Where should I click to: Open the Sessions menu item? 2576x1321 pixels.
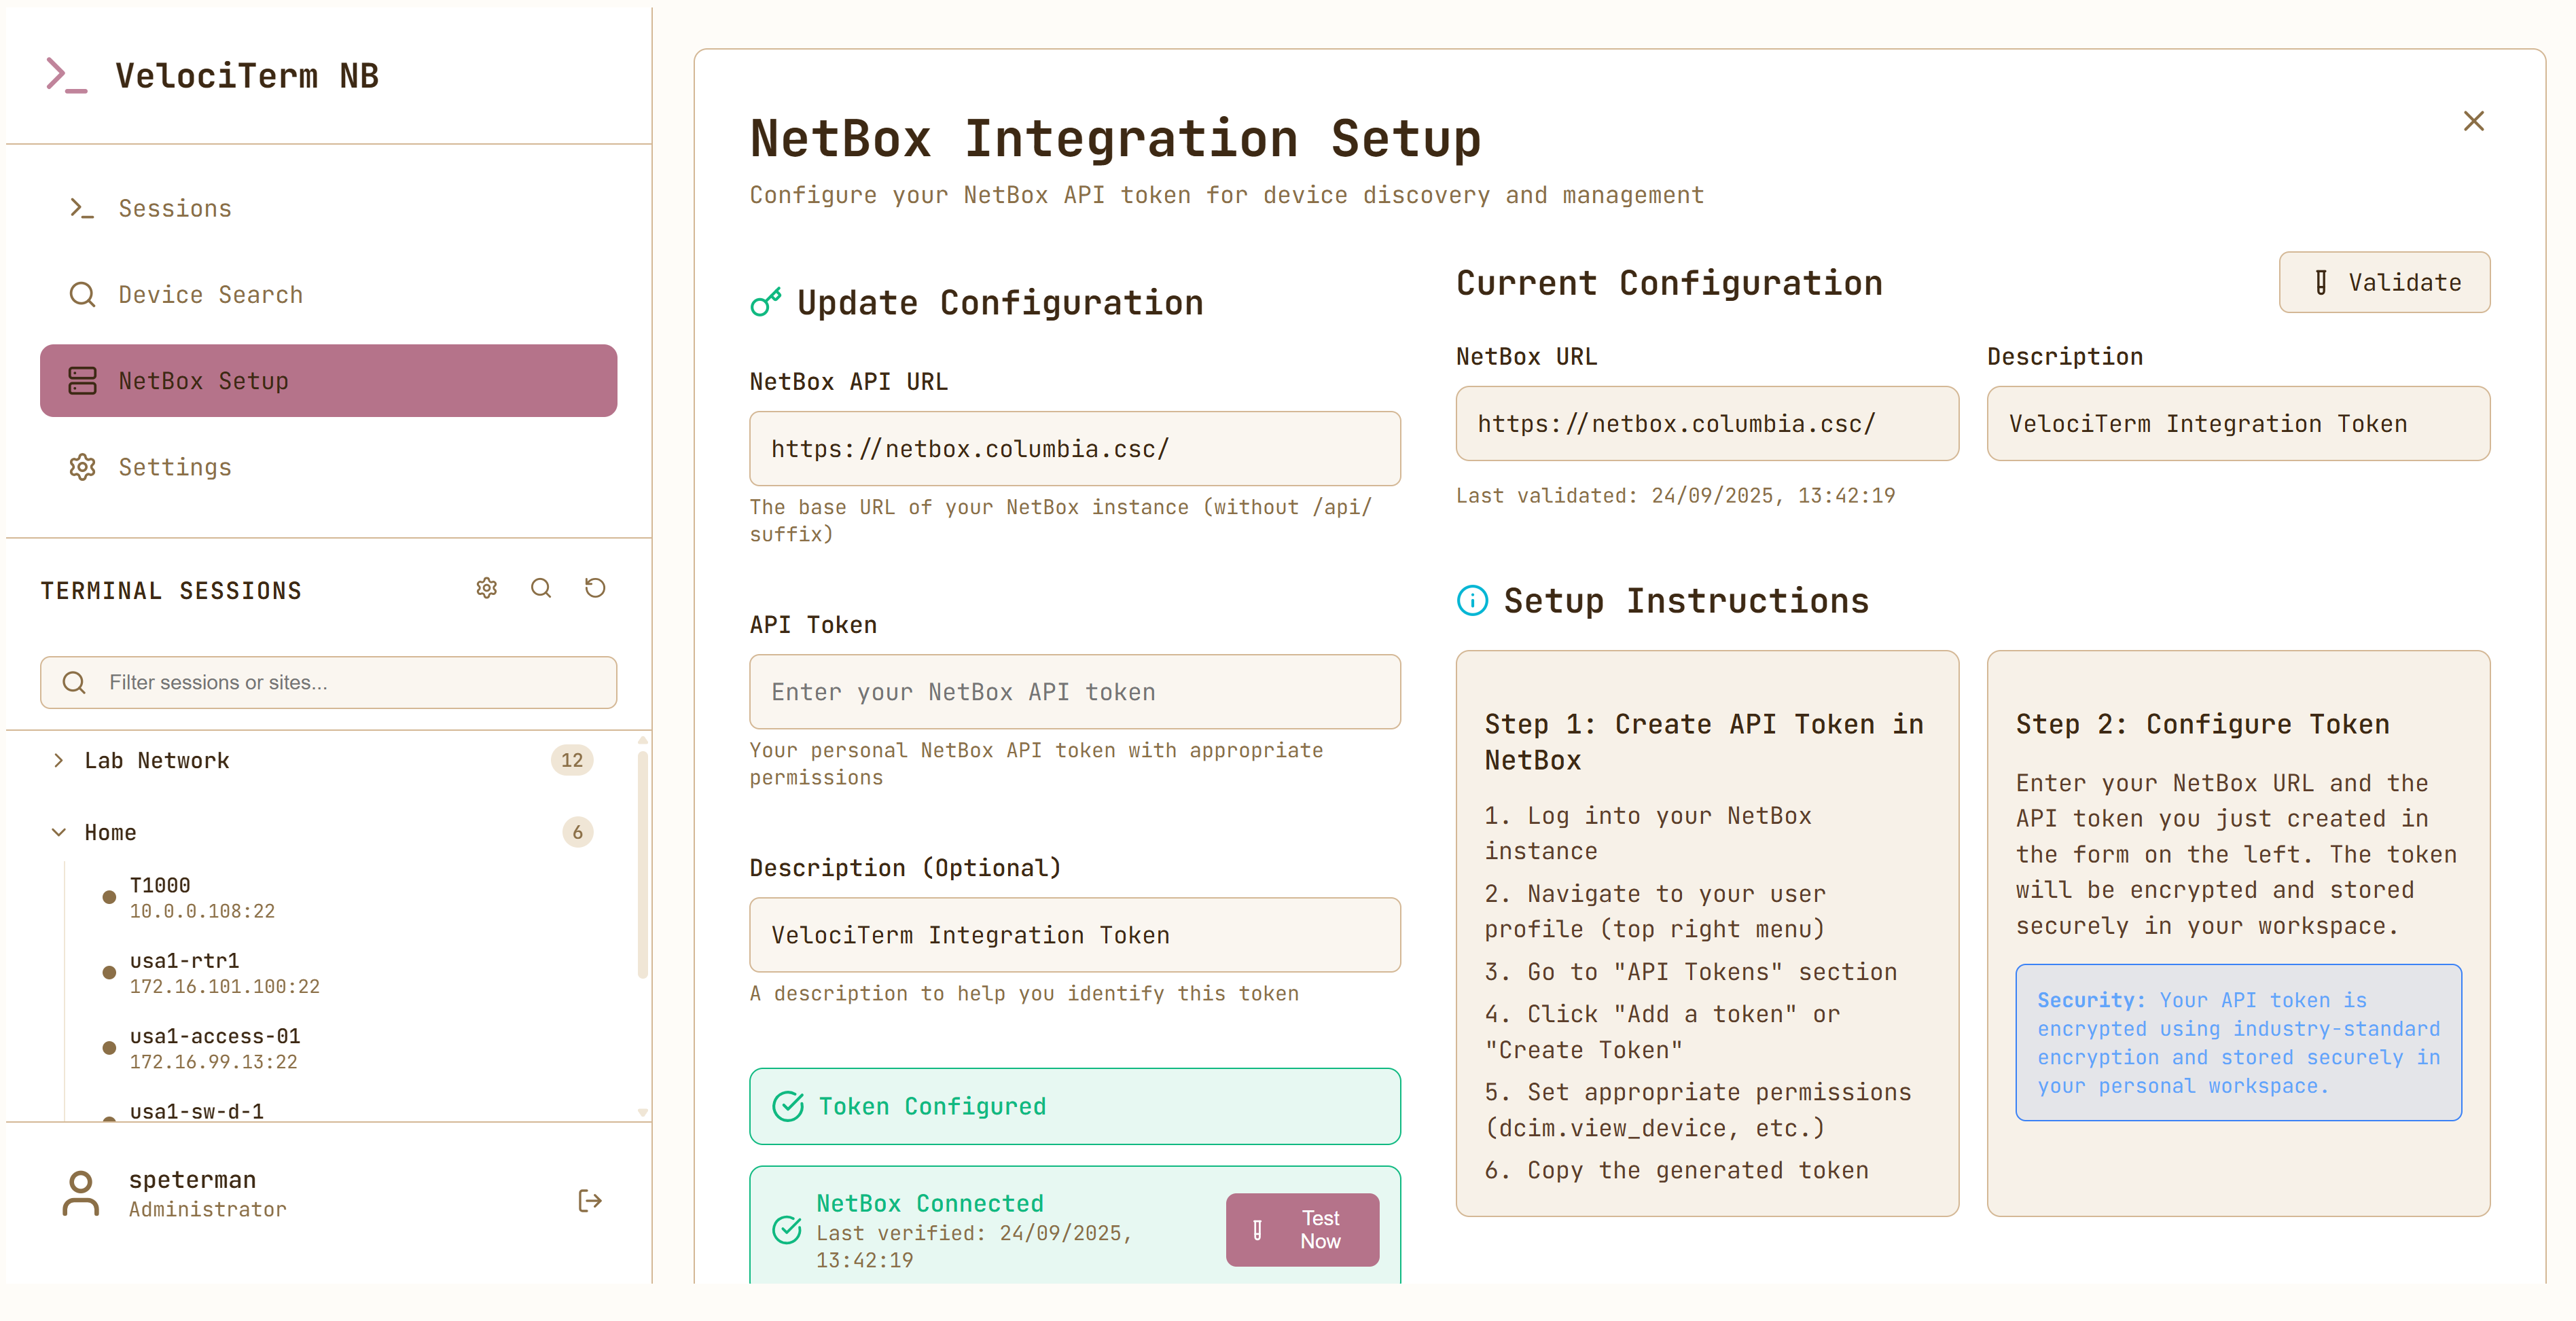[175, 208]
